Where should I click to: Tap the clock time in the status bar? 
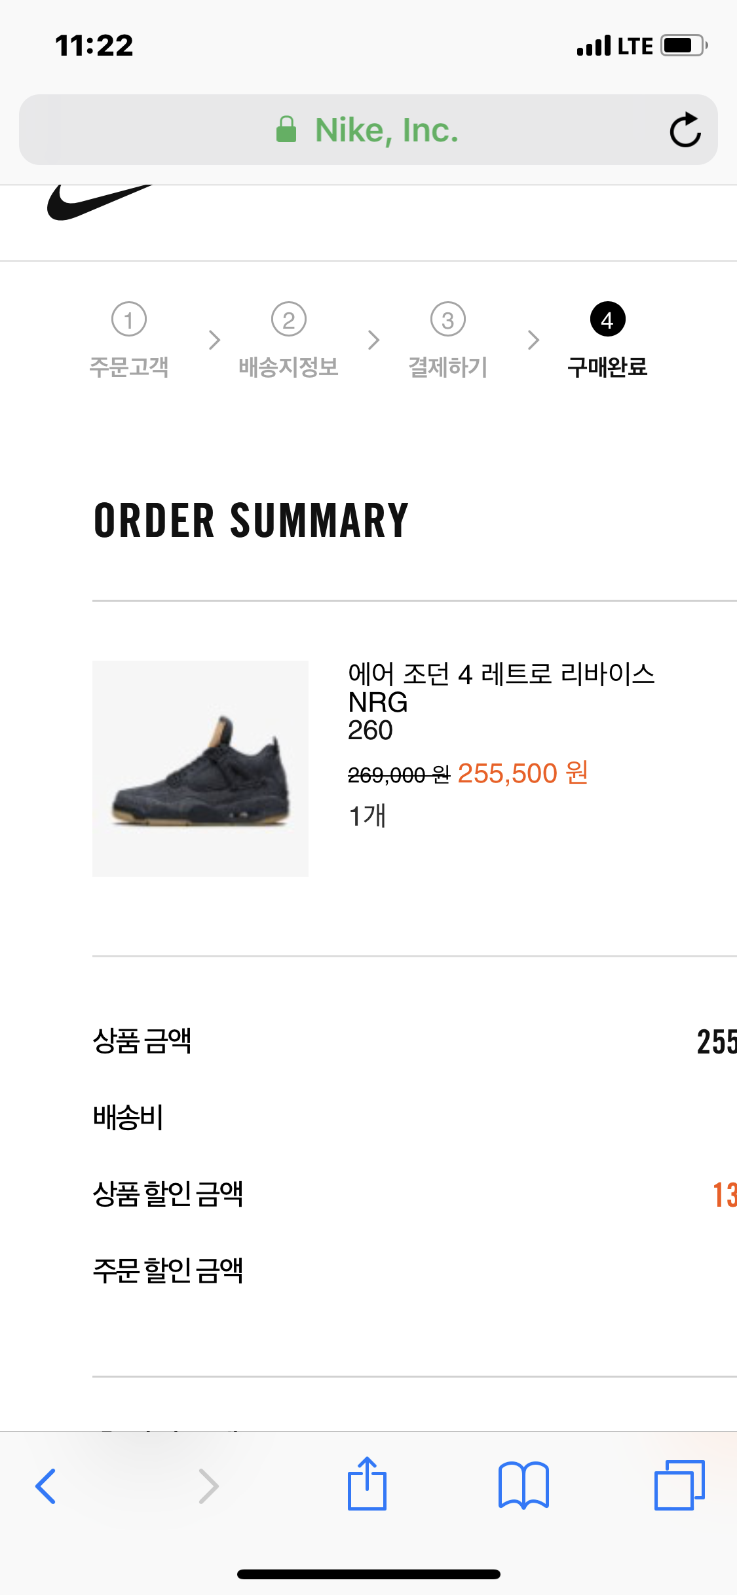point(94,46)
